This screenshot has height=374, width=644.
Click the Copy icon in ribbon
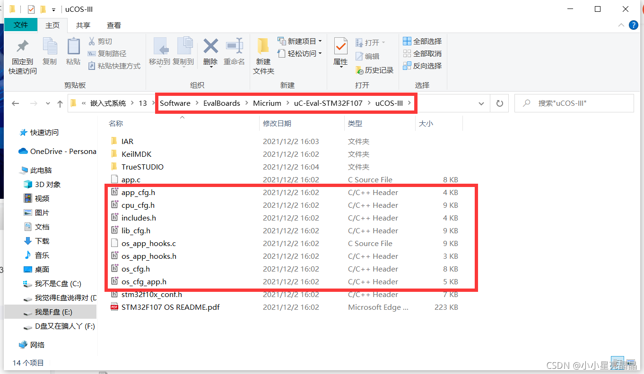pyautogui.click(x=50, y=46)
